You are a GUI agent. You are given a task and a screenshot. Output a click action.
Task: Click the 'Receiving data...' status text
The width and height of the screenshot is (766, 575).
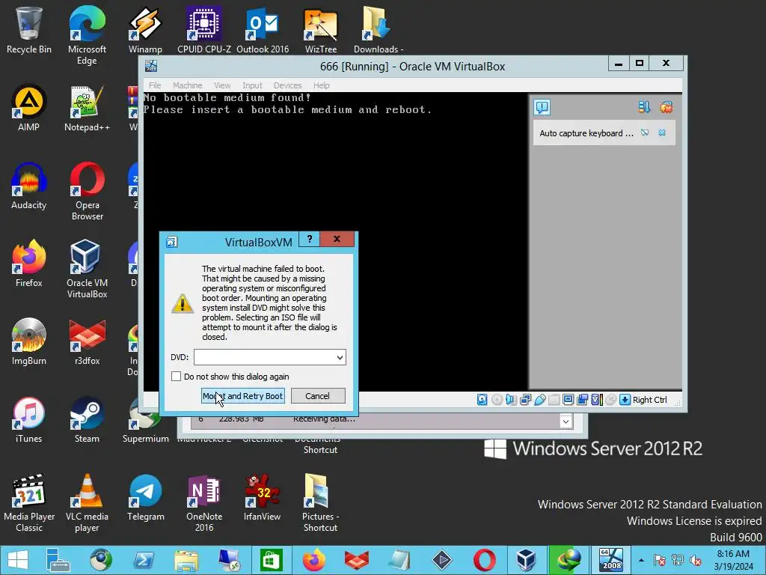[x=324, y=419]
